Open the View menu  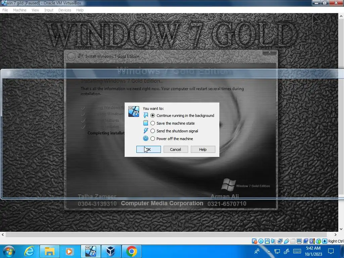click(x=35, y=10)
